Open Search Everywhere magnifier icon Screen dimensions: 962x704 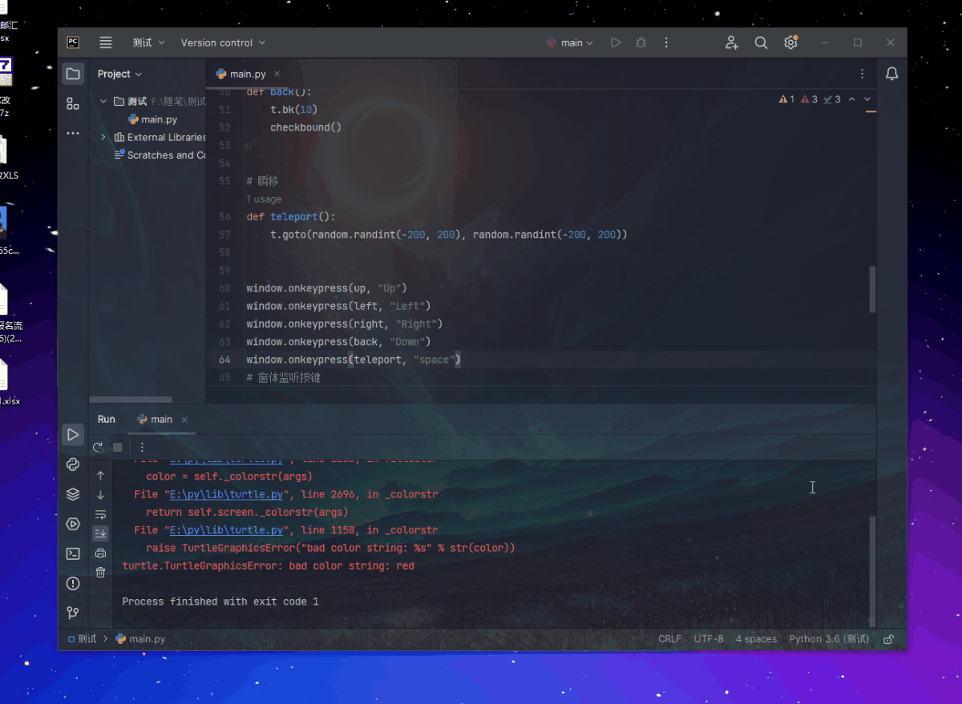click(761, 42)
